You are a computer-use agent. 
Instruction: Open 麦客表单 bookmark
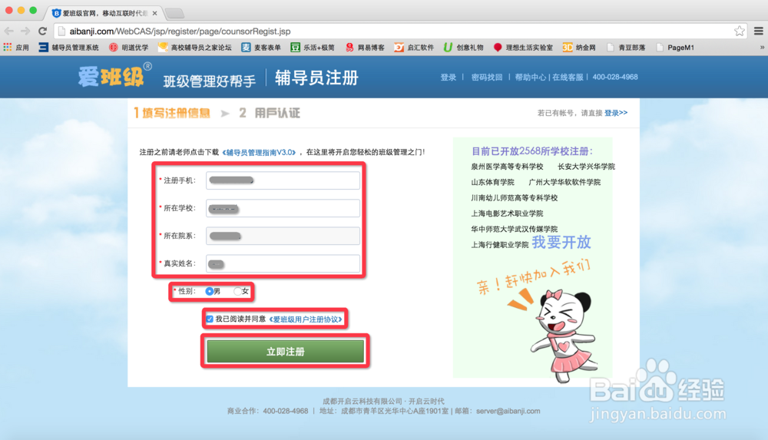point(261,48)
